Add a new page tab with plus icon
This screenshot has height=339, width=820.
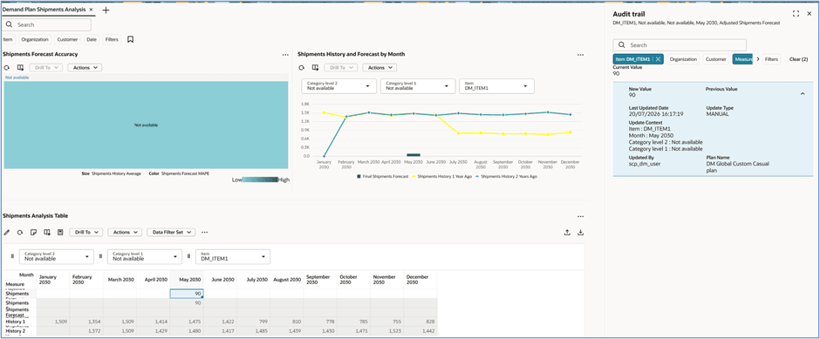click(x=106, y=10)
